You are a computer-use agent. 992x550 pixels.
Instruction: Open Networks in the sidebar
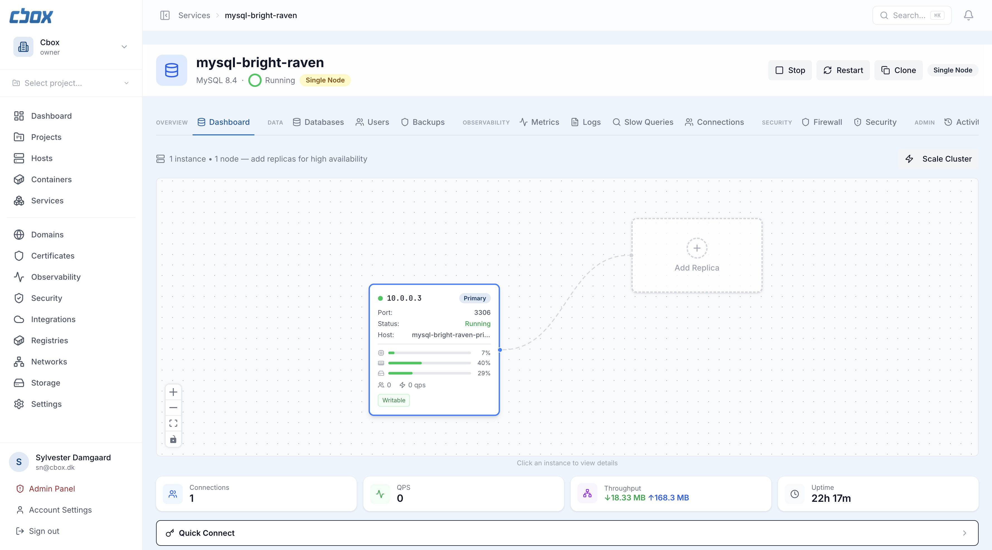(x=49, y=362)
